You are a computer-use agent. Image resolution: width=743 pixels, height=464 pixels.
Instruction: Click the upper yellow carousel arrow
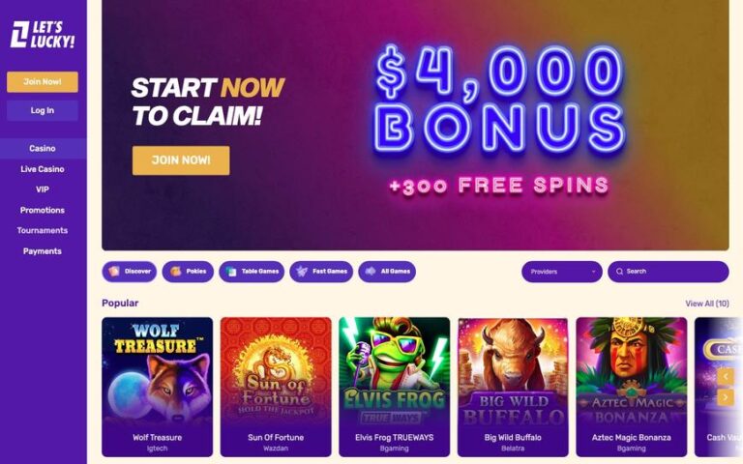click(x=725, y=376)
